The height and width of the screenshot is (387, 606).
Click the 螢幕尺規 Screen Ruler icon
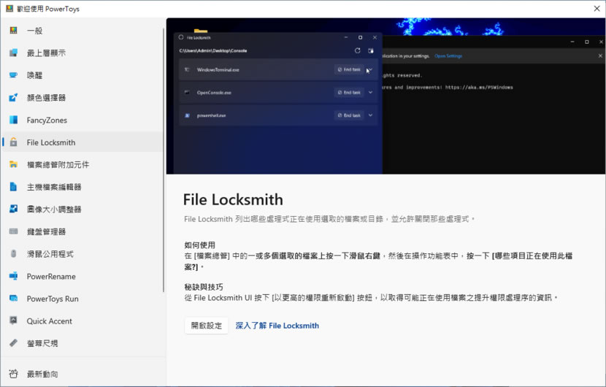pos(13,343)
